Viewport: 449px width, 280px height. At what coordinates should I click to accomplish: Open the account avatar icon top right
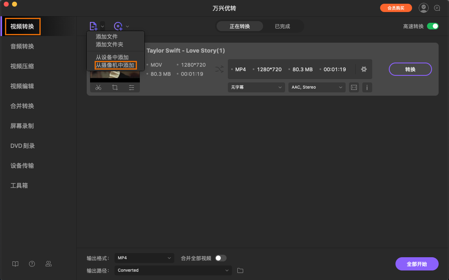423,7
